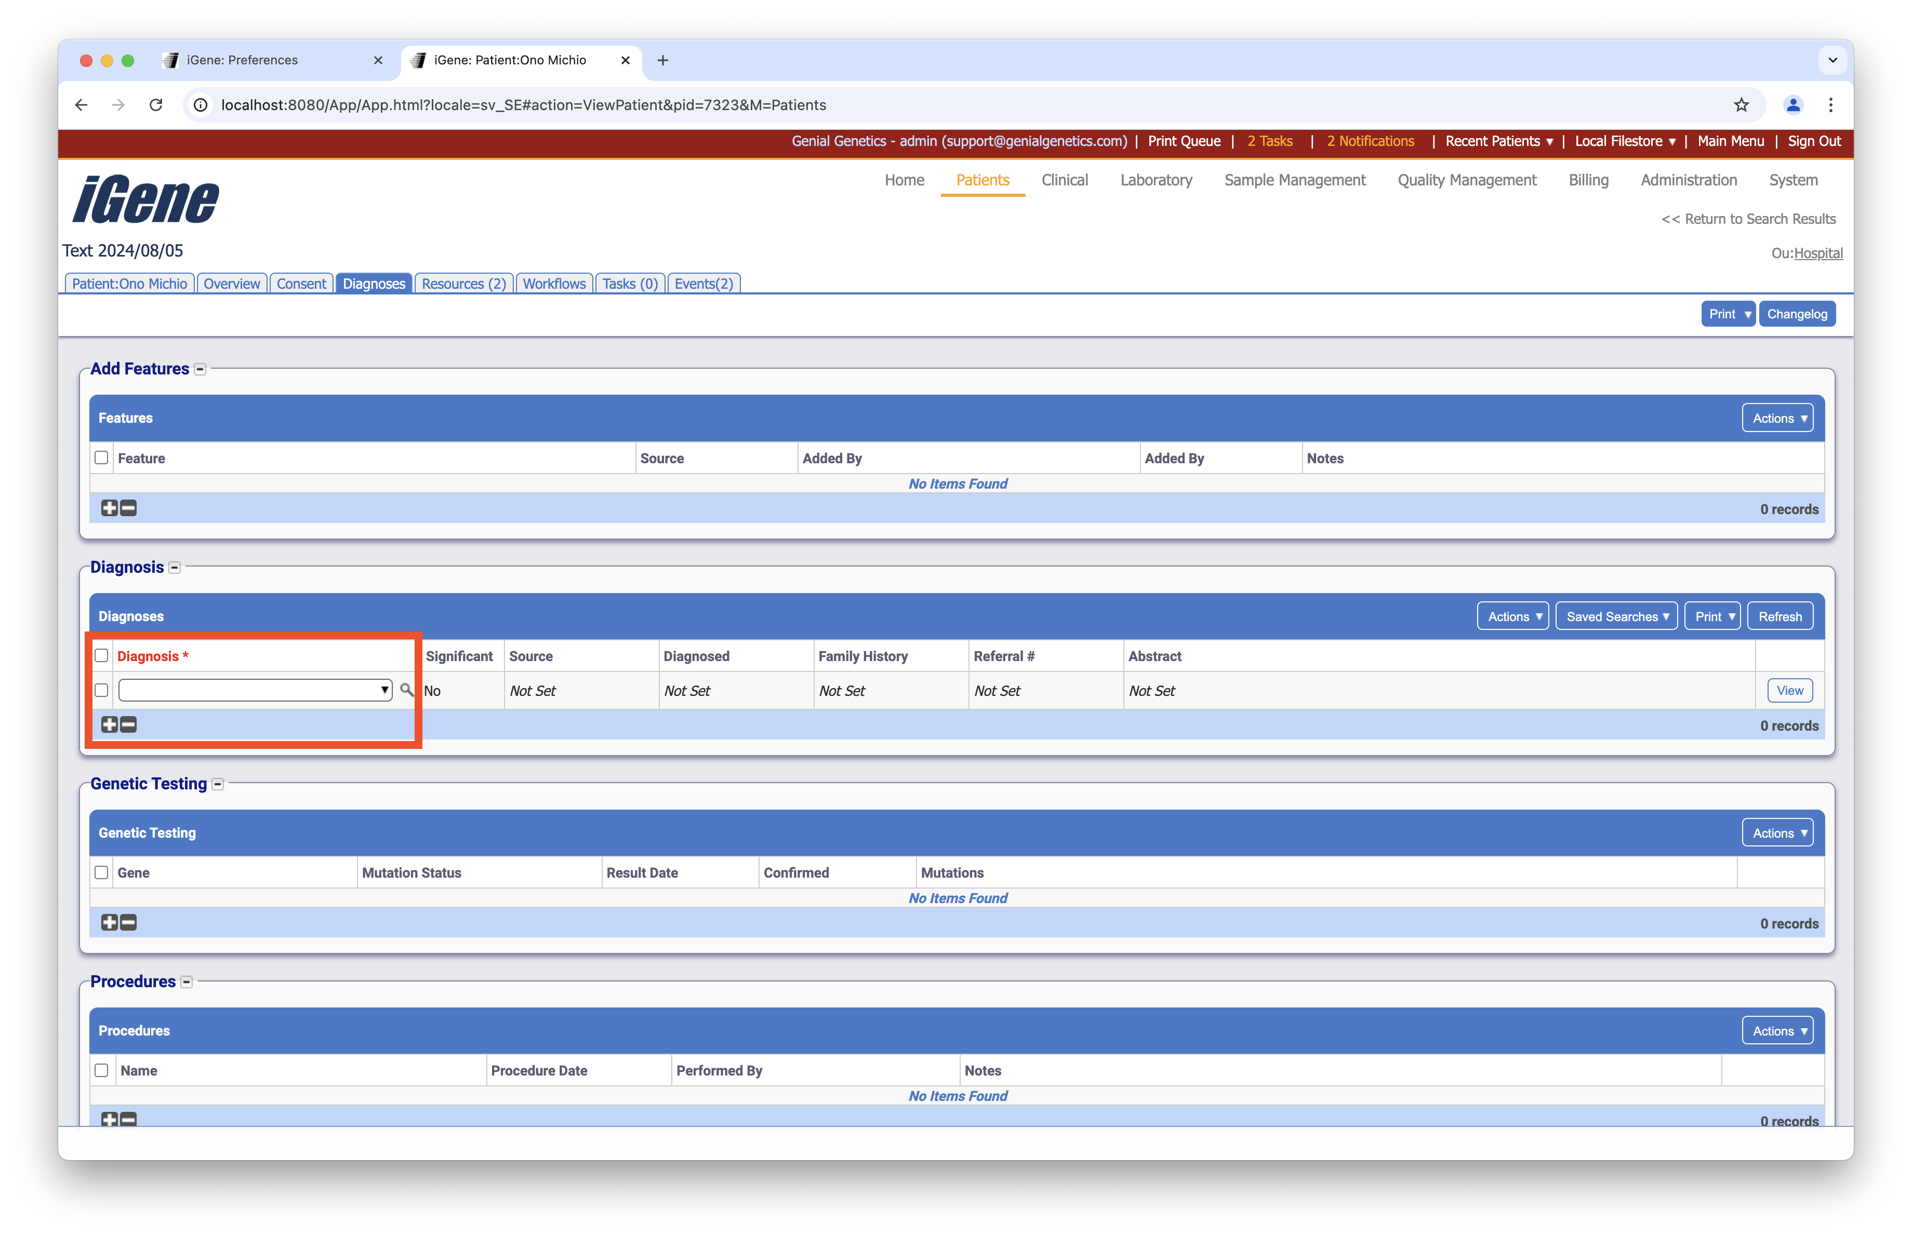Click minus icon in Features table footer
This screenshot has width=1912, height=1237.
click(x=128, y=508)
